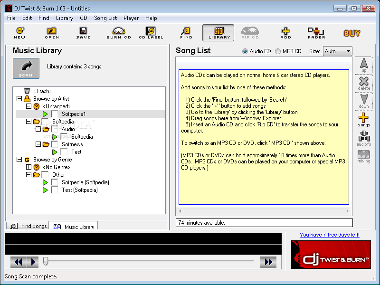380x285 pixels.
Task: Click the Add plus toolbar icon
Action: tap(285, 33)
